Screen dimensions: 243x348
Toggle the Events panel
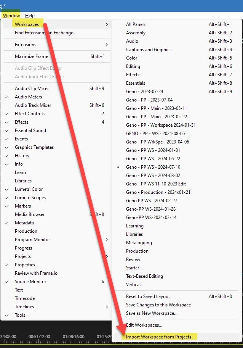(57, 139)
